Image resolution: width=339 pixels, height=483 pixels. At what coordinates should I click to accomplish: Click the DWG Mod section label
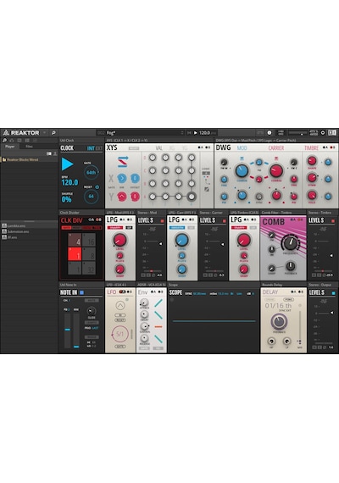click(x=242, y=148)
